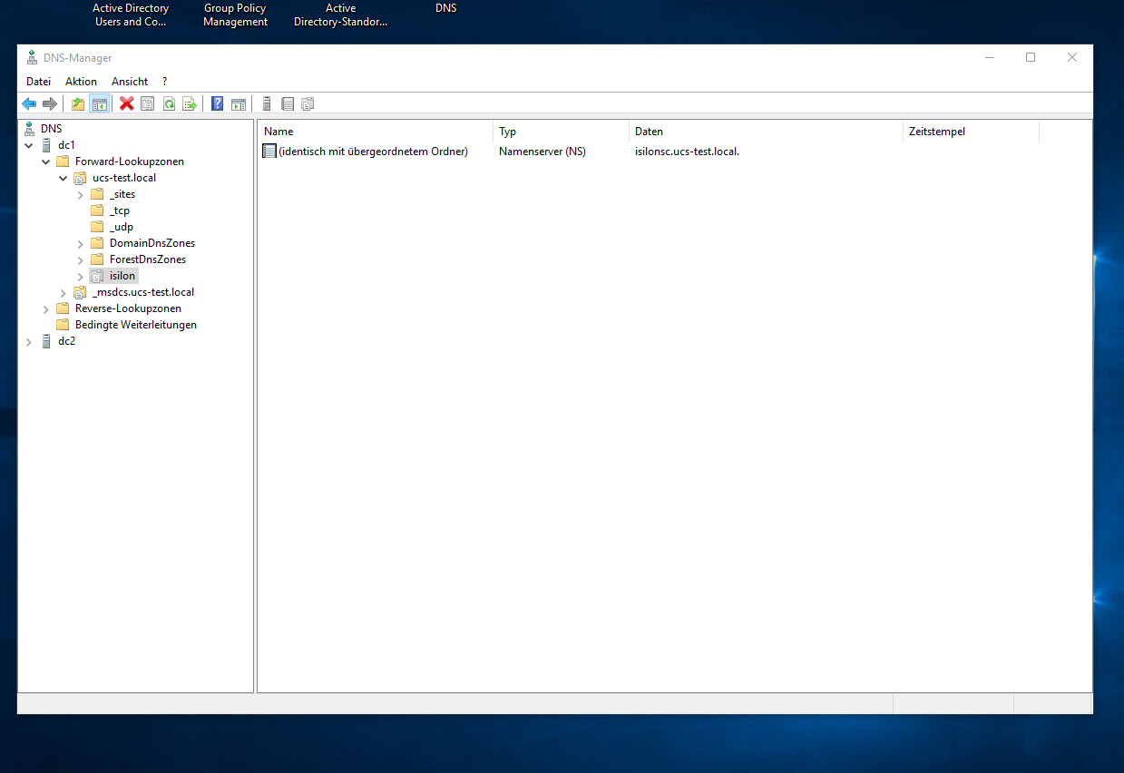Click the green Refresh toolbar icon
This screenshot has height=773, width=1124.
click(x=169, y=104)
